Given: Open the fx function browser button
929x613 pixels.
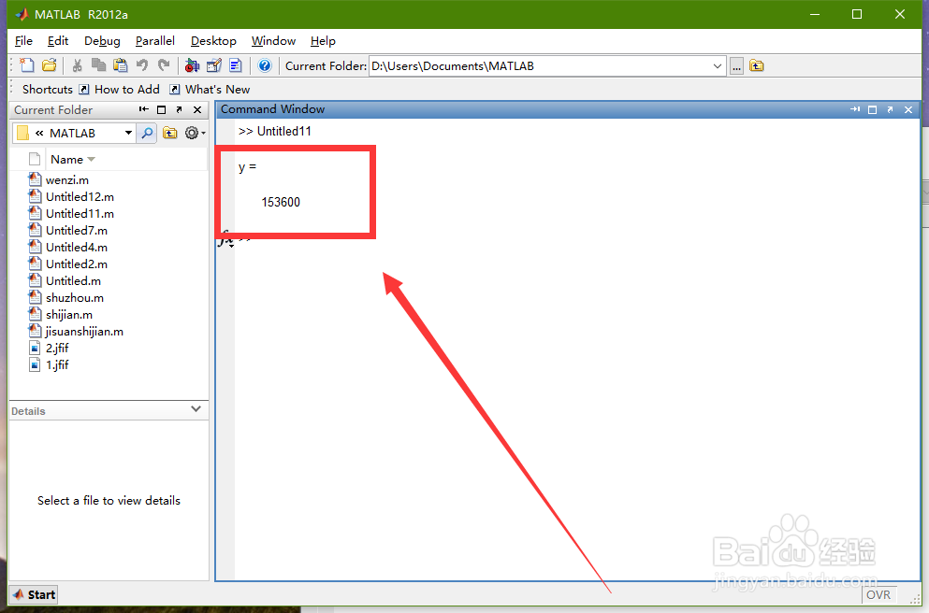Looking at the screenshot, I should click(225, 239).
